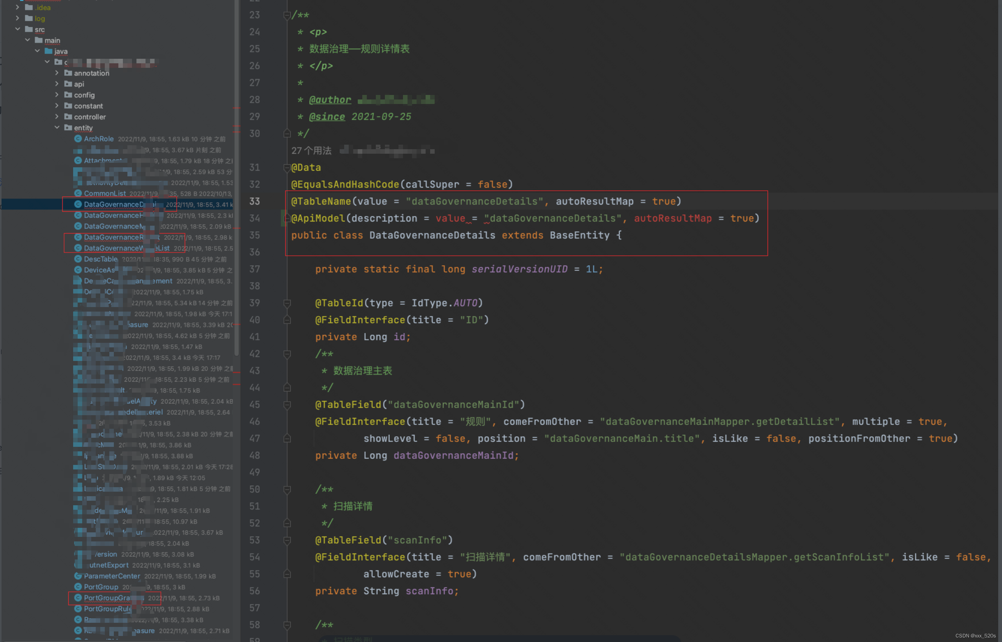Click the @author Javadoc tag
Image resolution: width=1002 pixels, height=642 pixels.
click(330, 99)
